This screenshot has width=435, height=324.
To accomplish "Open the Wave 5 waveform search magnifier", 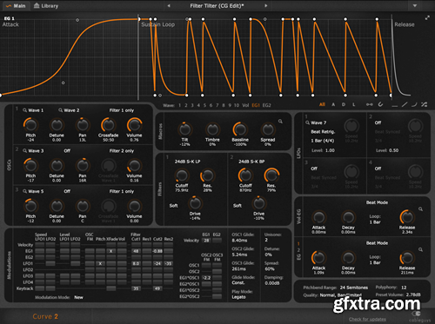I will 25,191.
